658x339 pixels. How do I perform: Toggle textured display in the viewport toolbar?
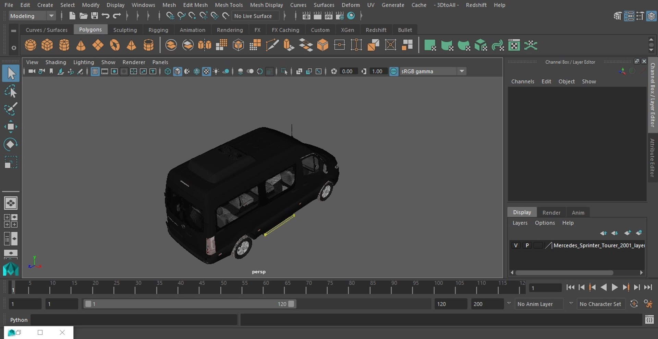(x=206, y=71)
